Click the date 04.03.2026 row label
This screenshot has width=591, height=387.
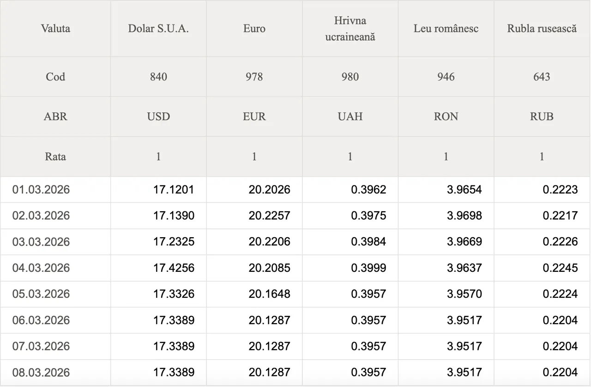[x=41, y=268]
